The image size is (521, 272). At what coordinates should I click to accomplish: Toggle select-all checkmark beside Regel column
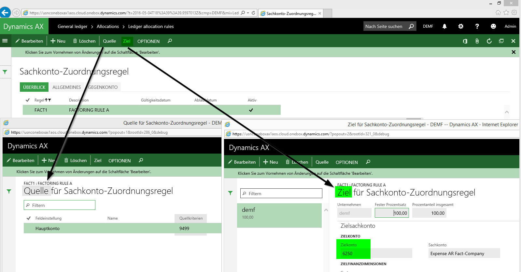(28, 100)
